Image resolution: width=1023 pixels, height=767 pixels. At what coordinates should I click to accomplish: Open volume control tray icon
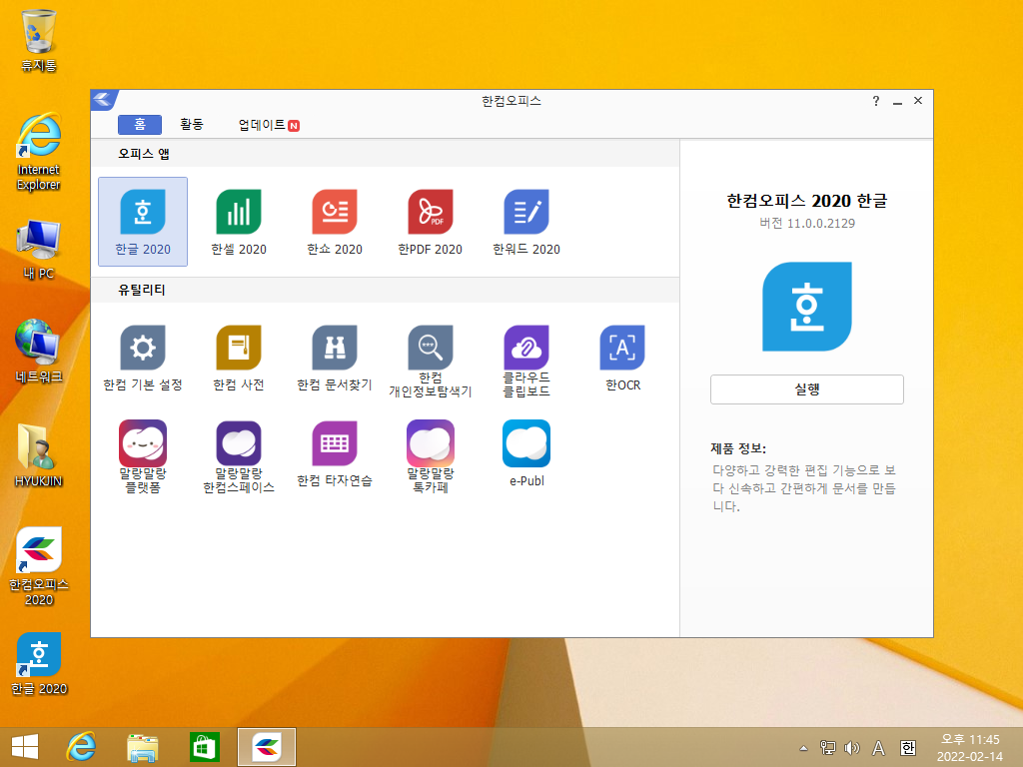tap(851, 747)
